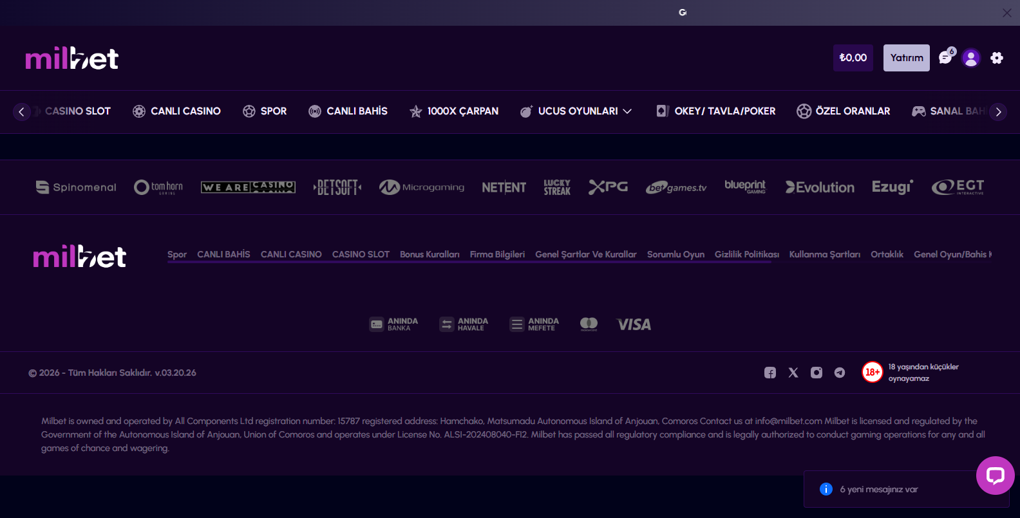Screen dimensions: 1020x518
Task: Click the NetEnt provider logo
Action: point(504,187)
